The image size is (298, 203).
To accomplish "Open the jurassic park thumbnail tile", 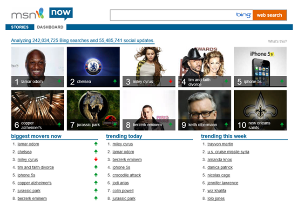I will point(93,110).
